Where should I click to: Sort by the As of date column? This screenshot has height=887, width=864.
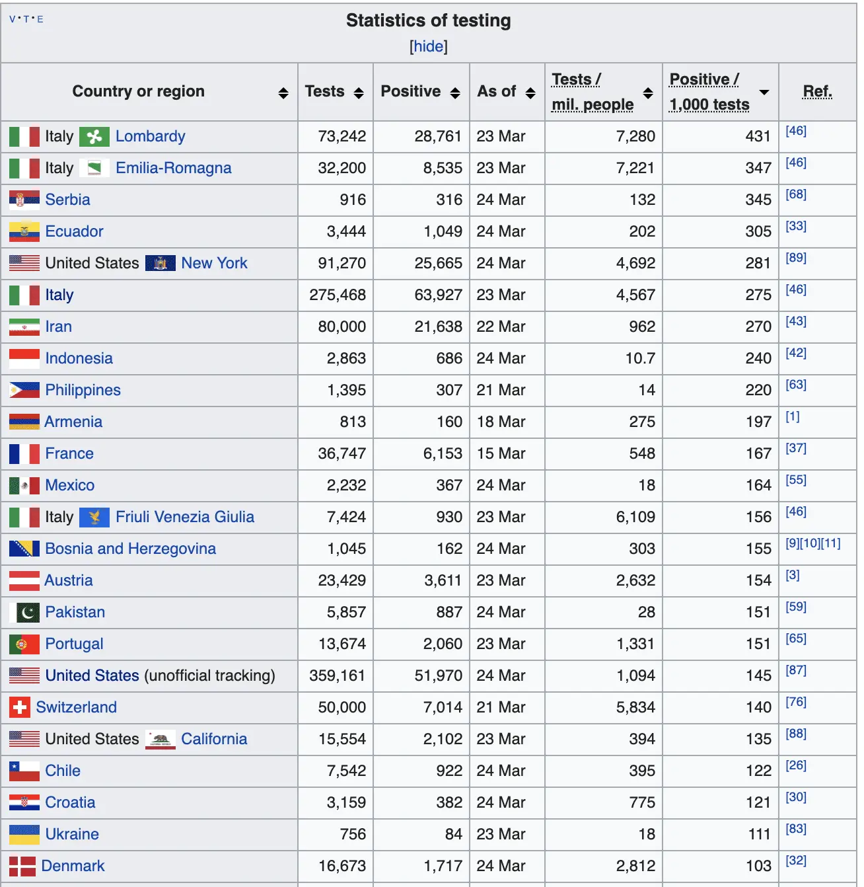[530, 93]
